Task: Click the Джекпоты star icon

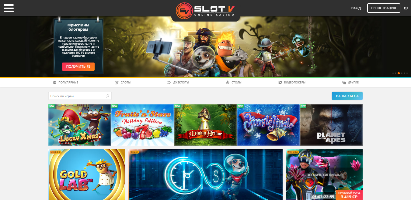Action: point(169,83)
